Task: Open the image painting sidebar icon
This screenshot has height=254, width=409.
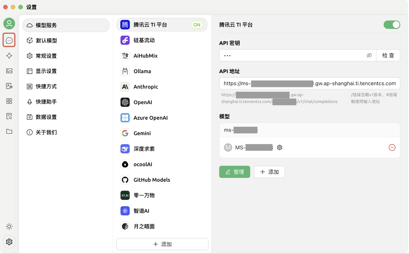Action: (9, 71)
